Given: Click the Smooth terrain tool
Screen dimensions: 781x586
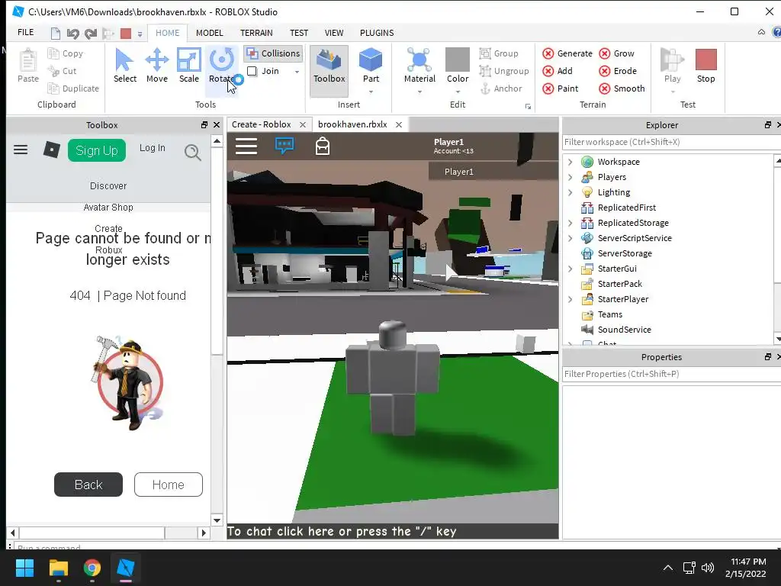Looking at the screenshot, I should coord(622,89).
